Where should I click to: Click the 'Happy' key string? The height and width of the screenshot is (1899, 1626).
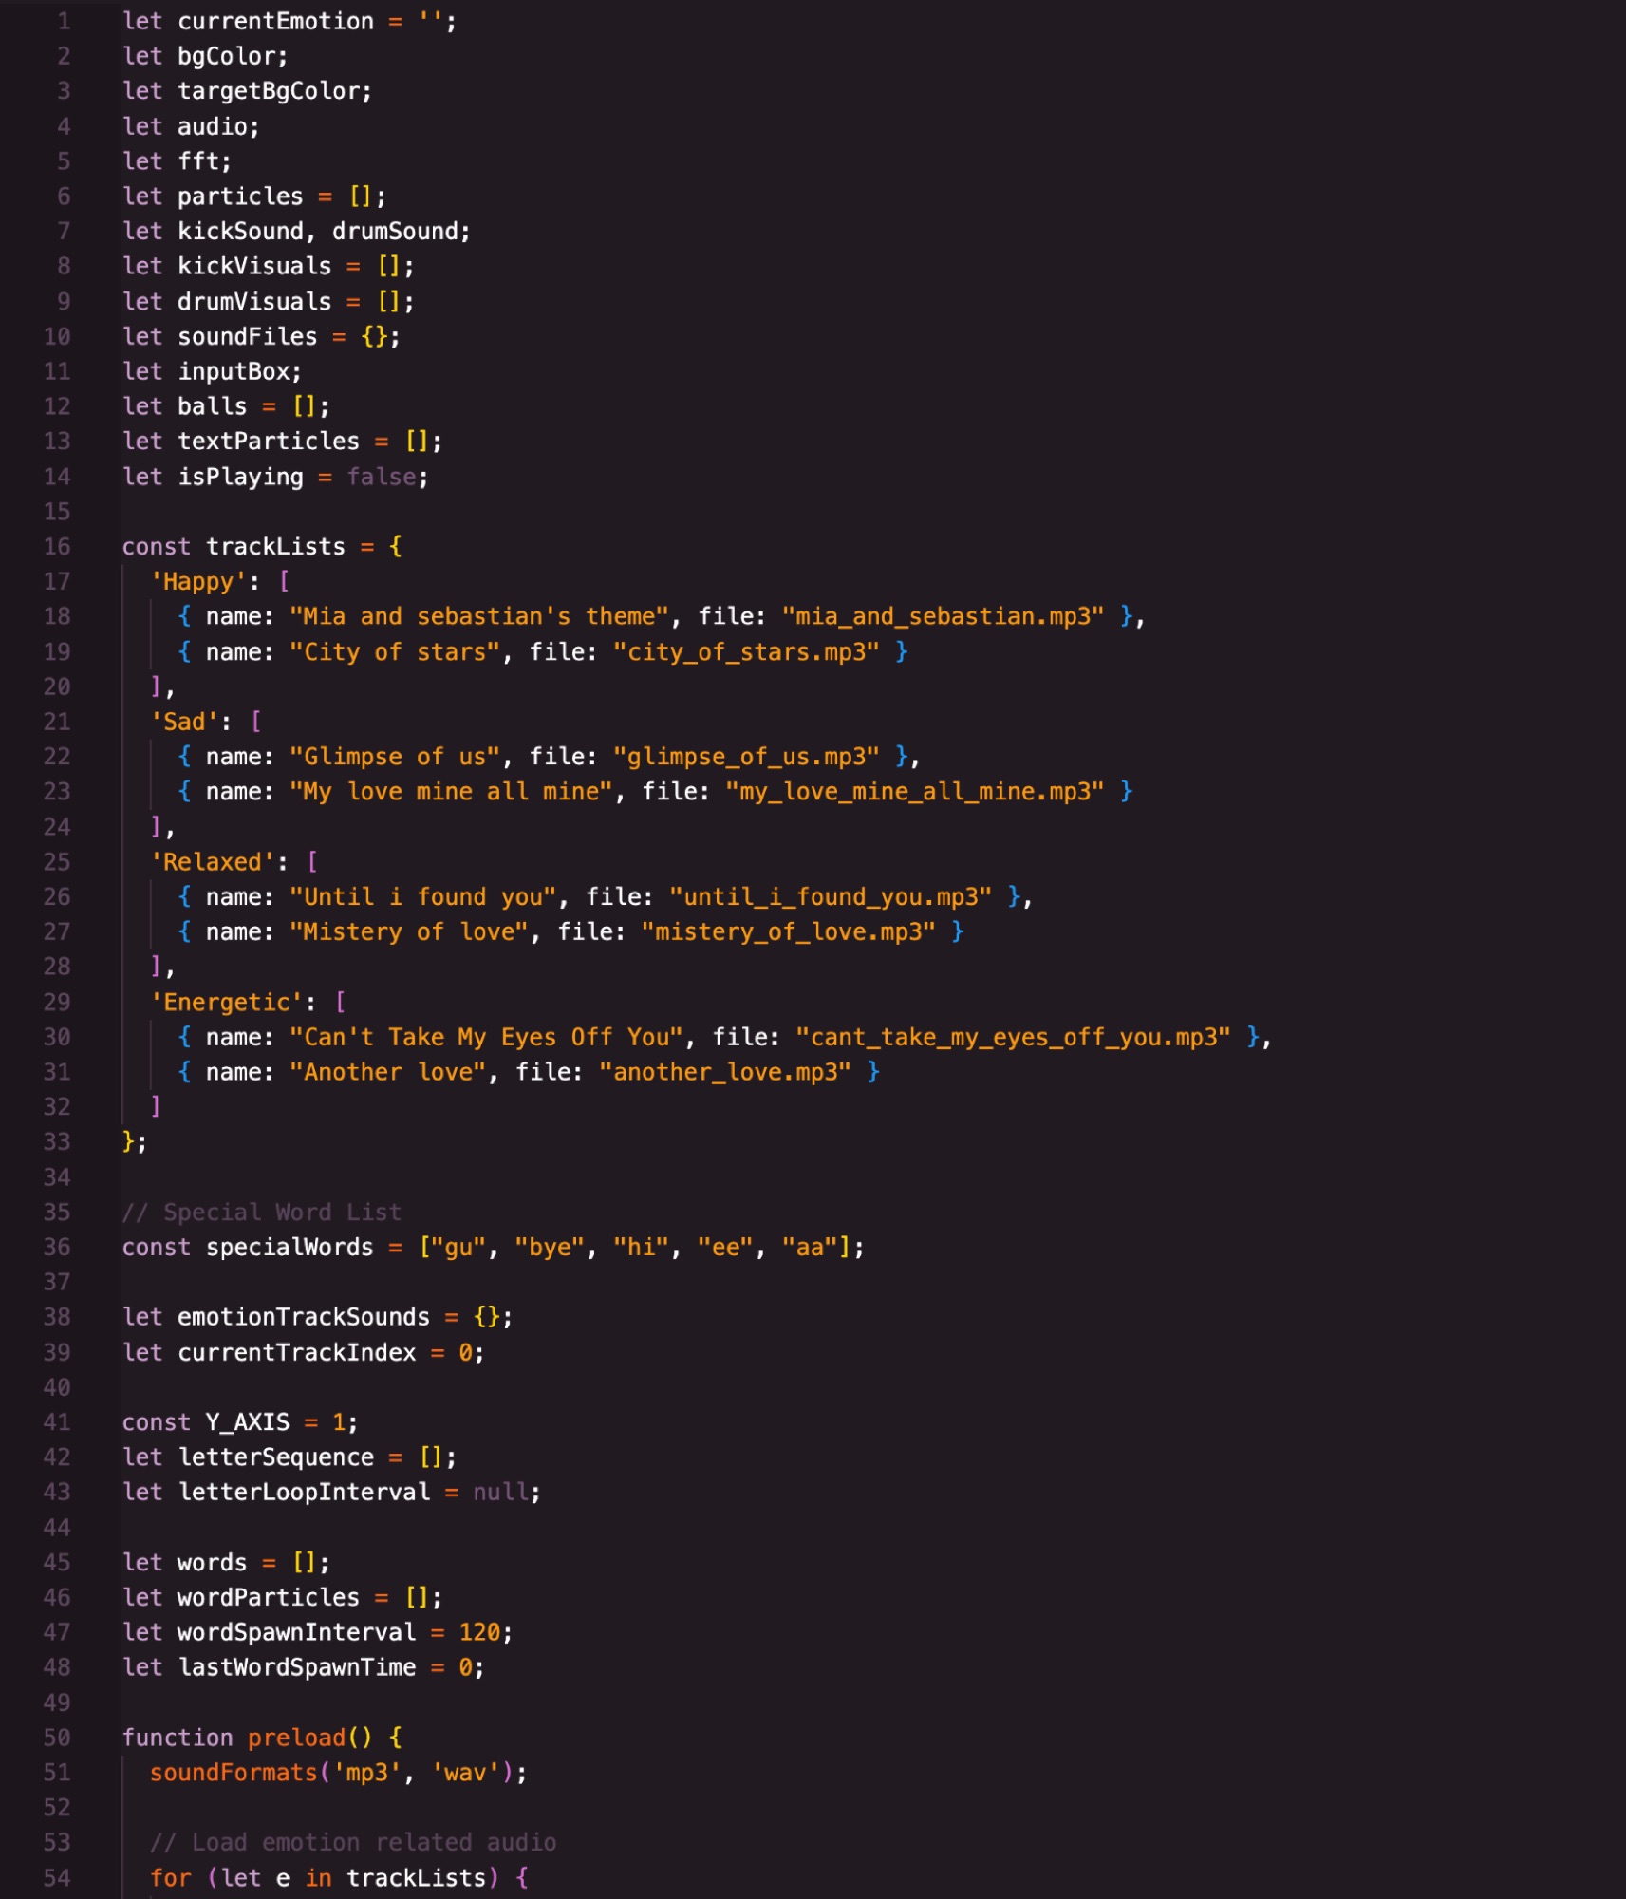pyautogui.click(x=198, y=582)
